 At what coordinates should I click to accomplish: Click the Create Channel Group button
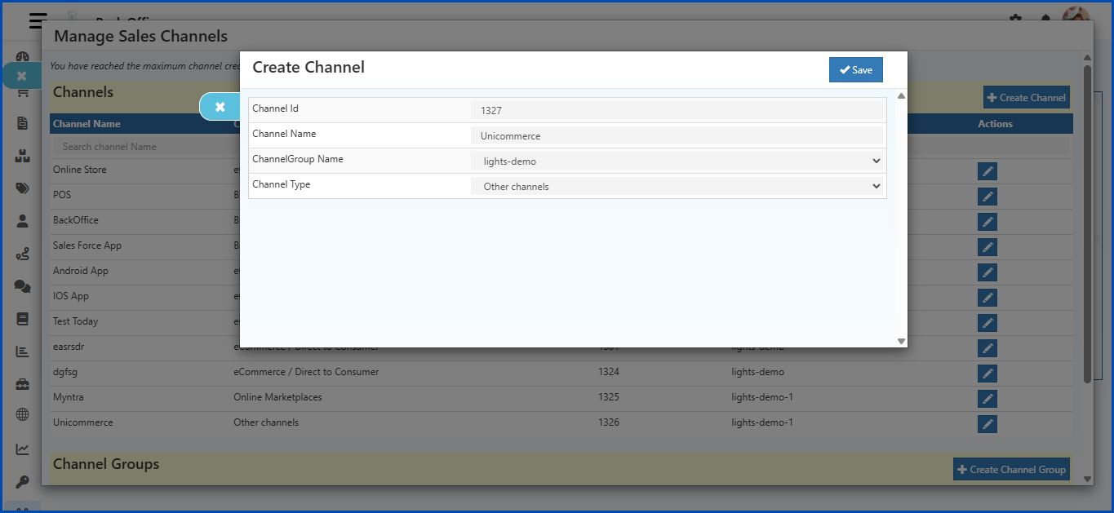(x=1011, y=469)
